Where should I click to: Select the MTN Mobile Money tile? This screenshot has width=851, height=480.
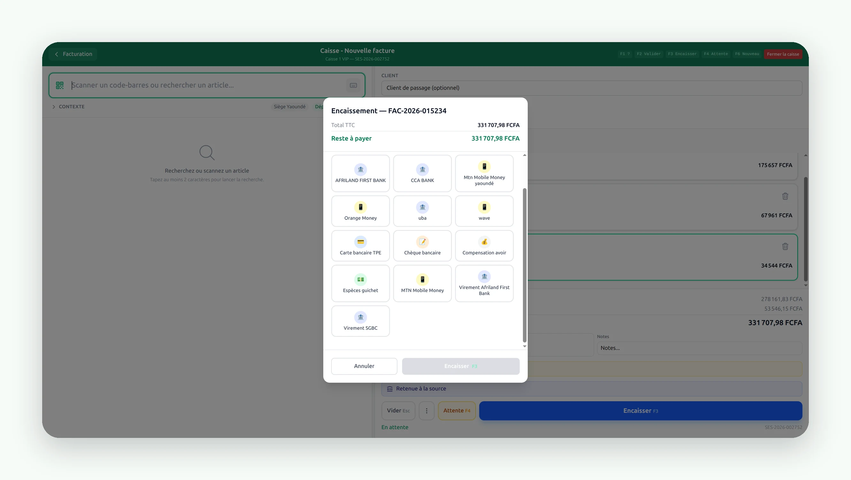pos(422,284)
